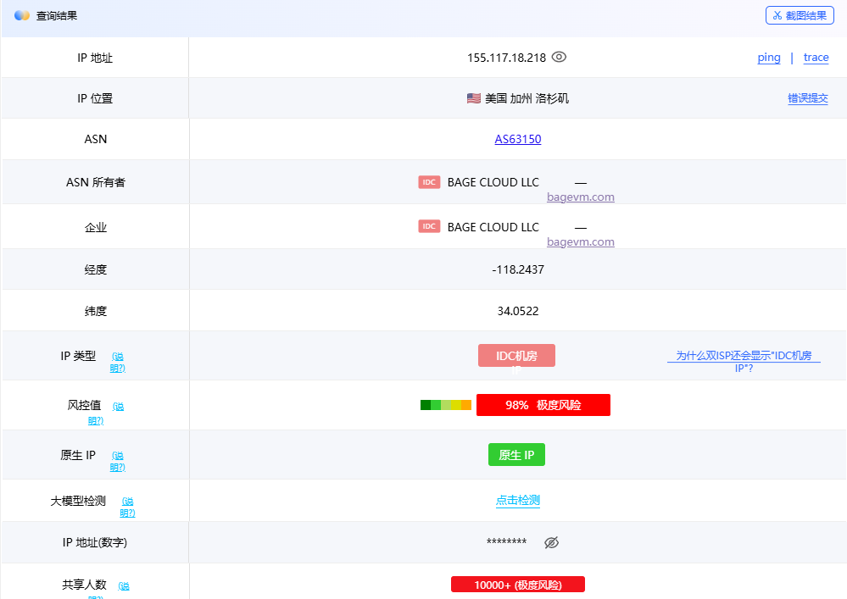This screenshot has width=847, height=599.
Task: Click IDC badge in ASN 所有者 row
Action: 429,182
